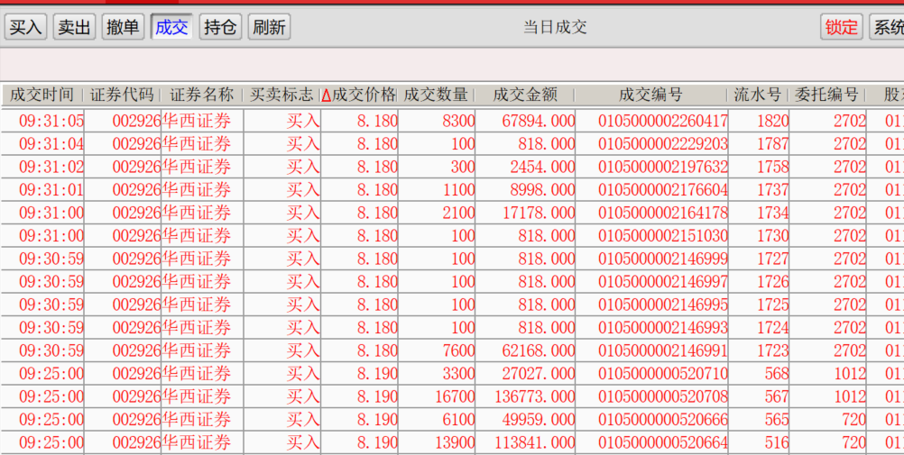Click serial number 1820
The height and width of the screenshot is (455, 904).
(x=773, y=121)
